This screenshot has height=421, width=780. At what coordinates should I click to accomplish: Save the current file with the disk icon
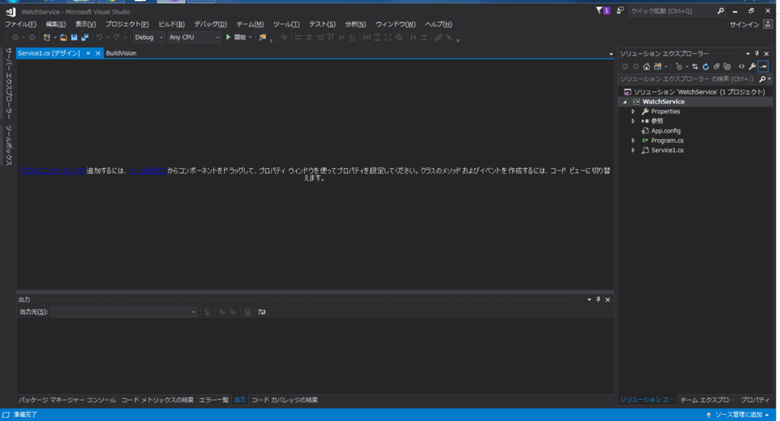[x=74, y=37]
